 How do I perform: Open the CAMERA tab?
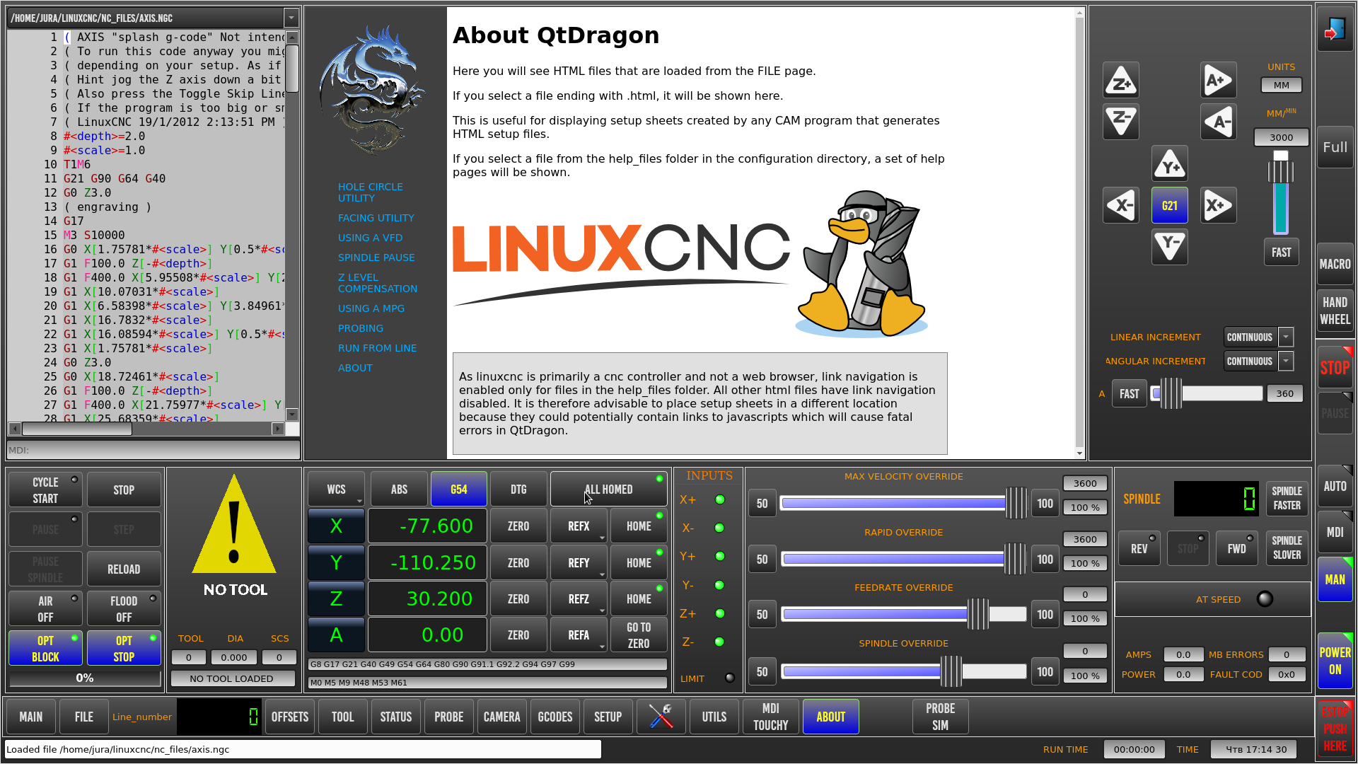(x=502, y=717)
